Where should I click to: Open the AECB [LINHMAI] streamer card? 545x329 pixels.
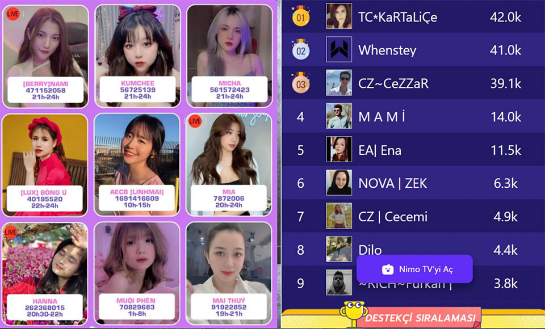(137, 164)
